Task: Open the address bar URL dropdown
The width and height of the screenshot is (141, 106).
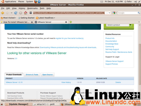Action: 109,13
